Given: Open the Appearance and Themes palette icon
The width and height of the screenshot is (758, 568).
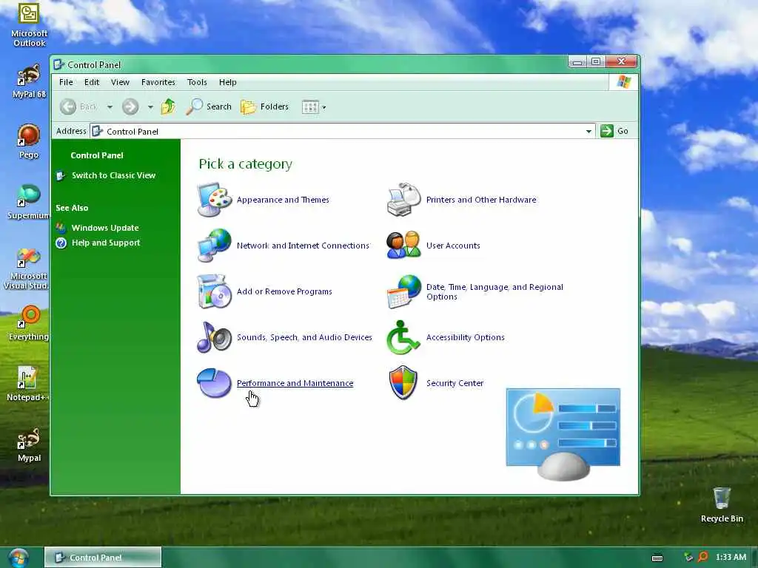Looking at the screenshot, I should point(215,200).
